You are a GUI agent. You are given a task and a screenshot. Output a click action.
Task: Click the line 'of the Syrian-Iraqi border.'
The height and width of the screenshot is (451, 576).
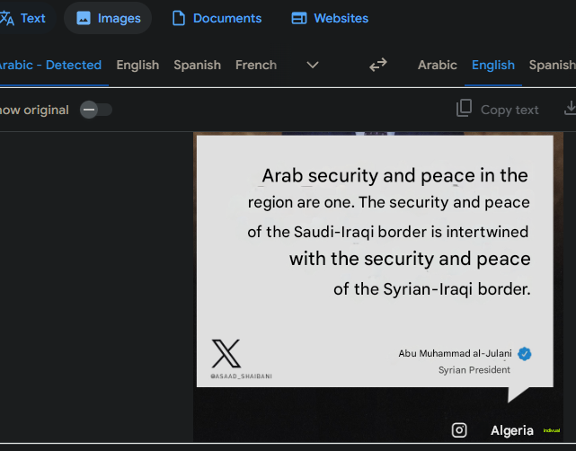point(432,289)
